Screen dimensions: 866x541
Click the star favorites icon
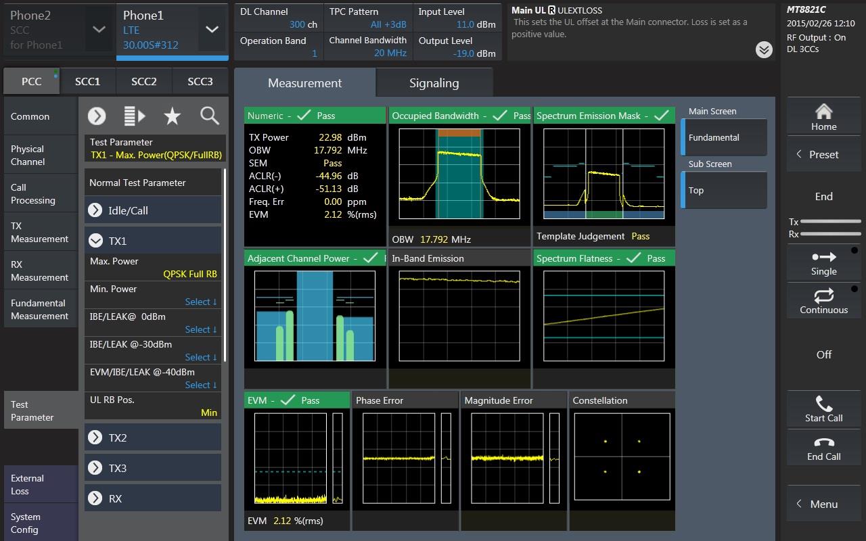pyautogui.click(x=172, y=116)
